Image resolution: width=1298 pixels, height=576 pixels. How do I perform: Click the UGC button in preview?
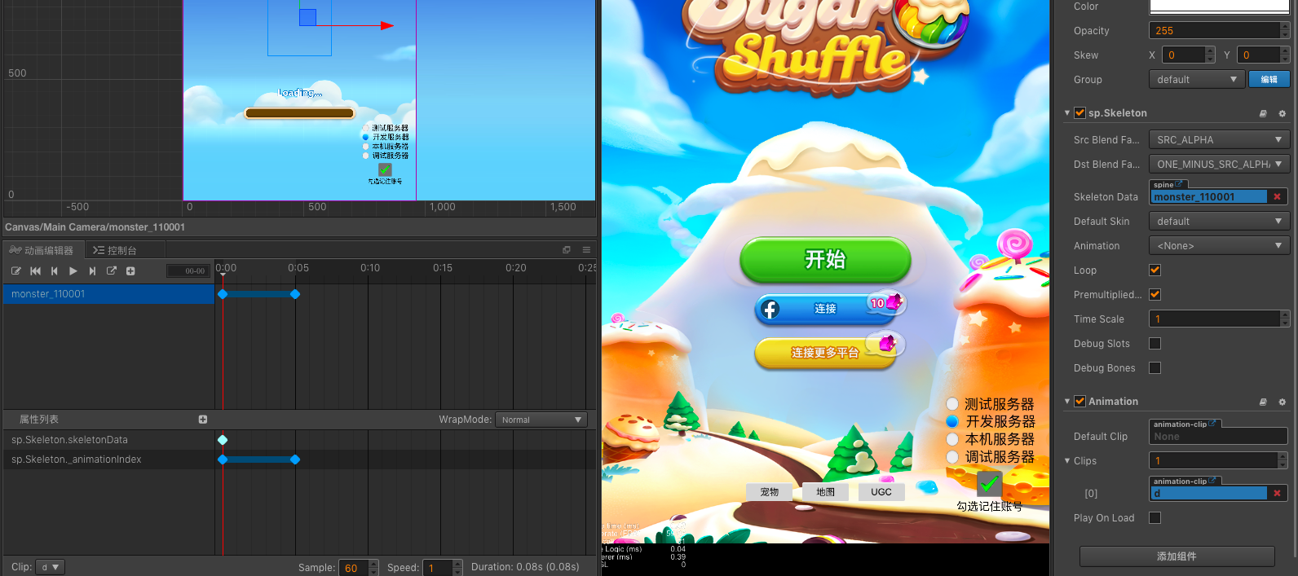(x=881, y=492)
